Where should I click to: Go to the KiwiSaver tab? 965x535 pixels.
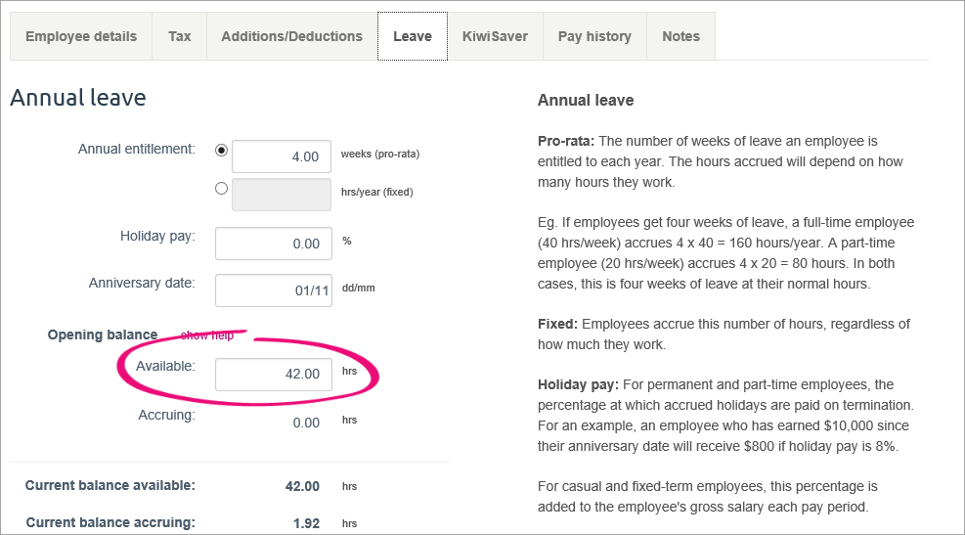(495, 36)
